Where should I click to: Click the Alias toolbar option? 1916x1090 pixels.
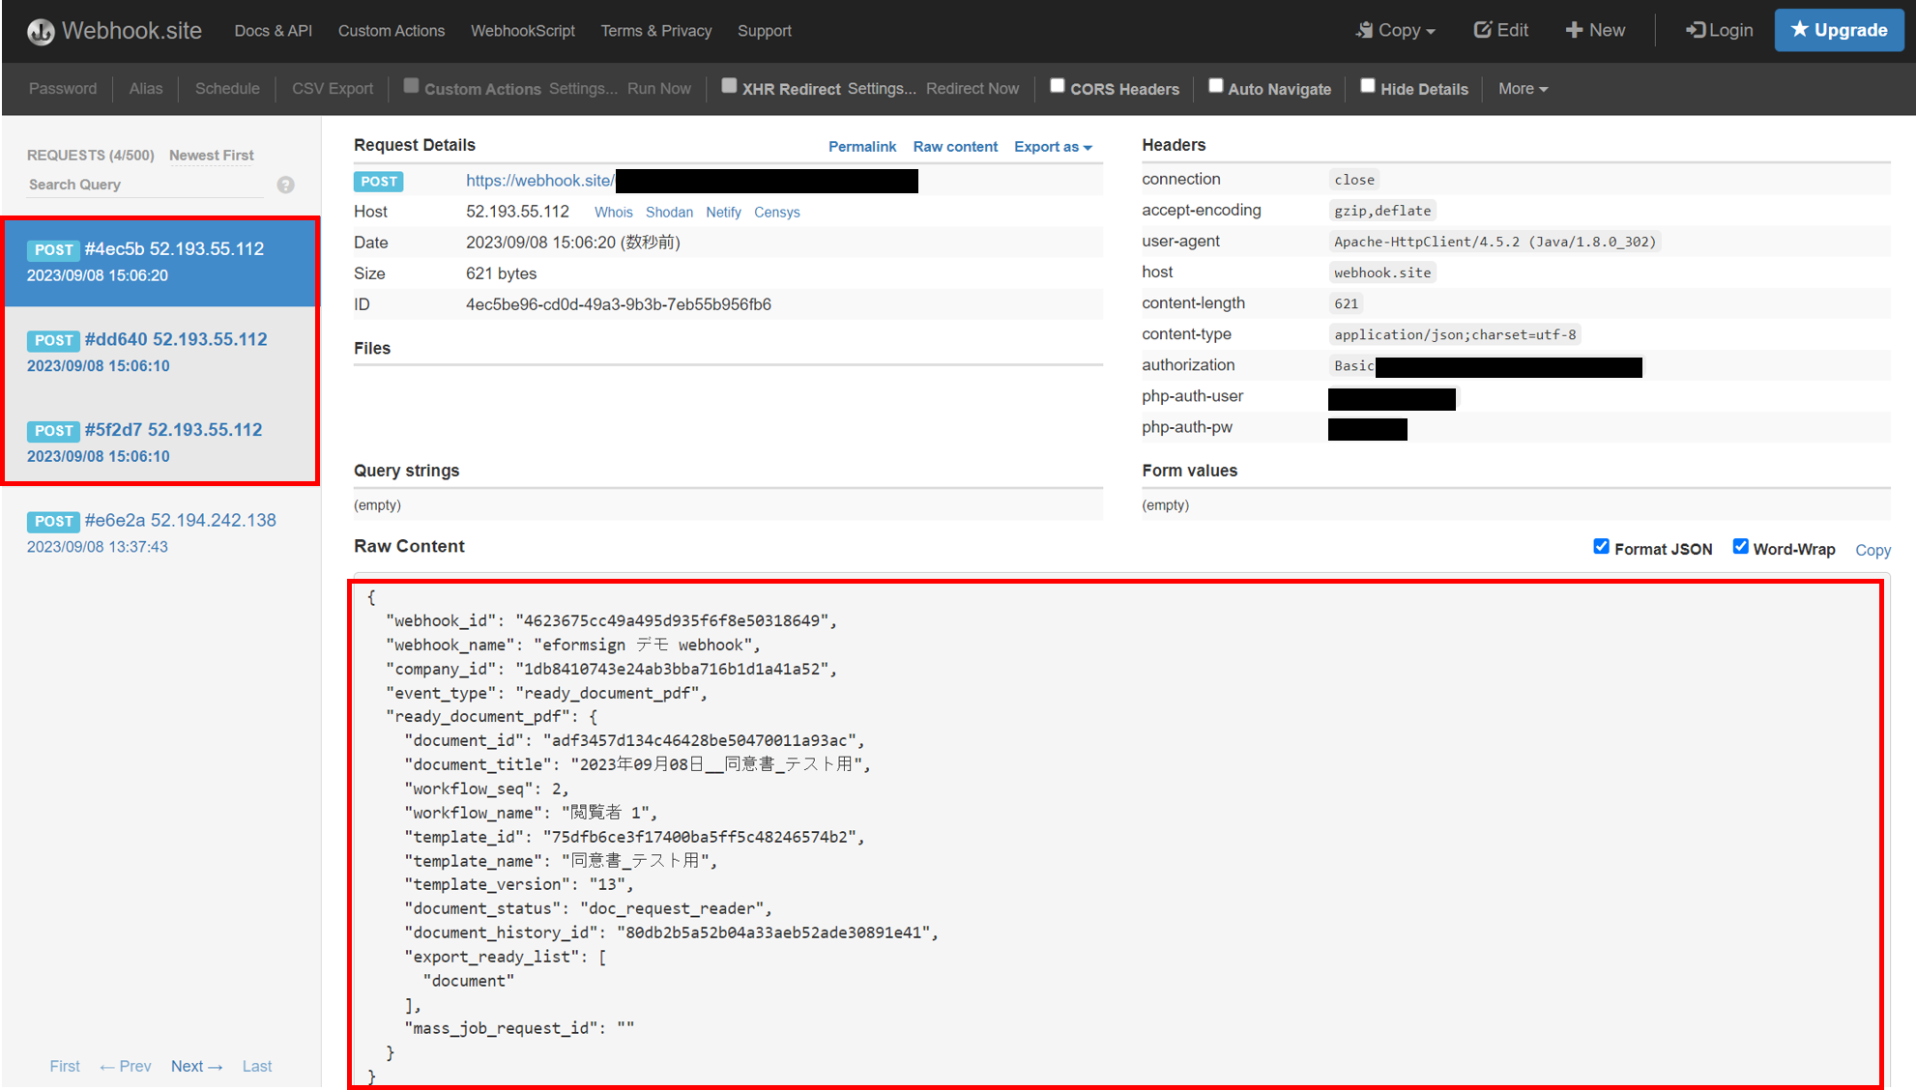pyautogui.click(x=146, y=89)
